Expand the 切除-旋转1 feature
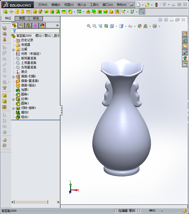Image resolution: width=189 pixels, height=214 pixels. tap(13, 109)
